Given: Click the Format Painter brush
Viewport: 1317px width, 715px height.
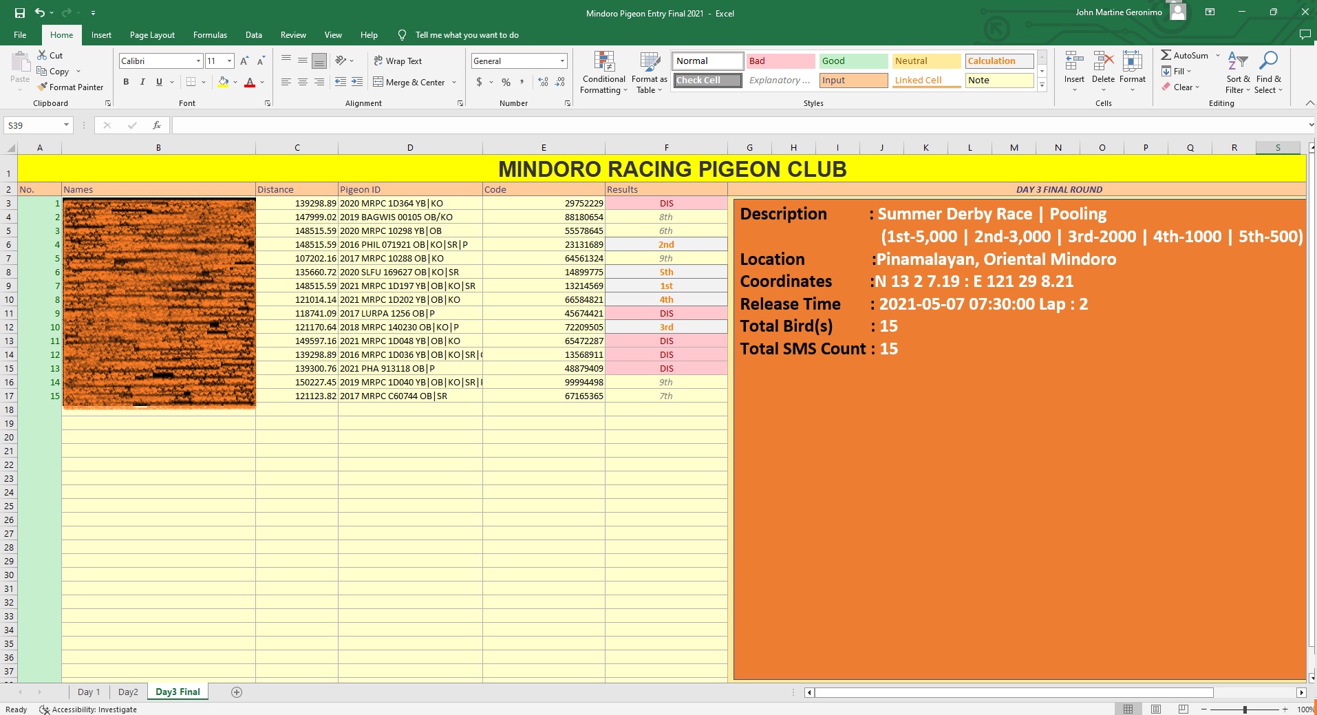Looking at the screenshot, I should point(42,87).
